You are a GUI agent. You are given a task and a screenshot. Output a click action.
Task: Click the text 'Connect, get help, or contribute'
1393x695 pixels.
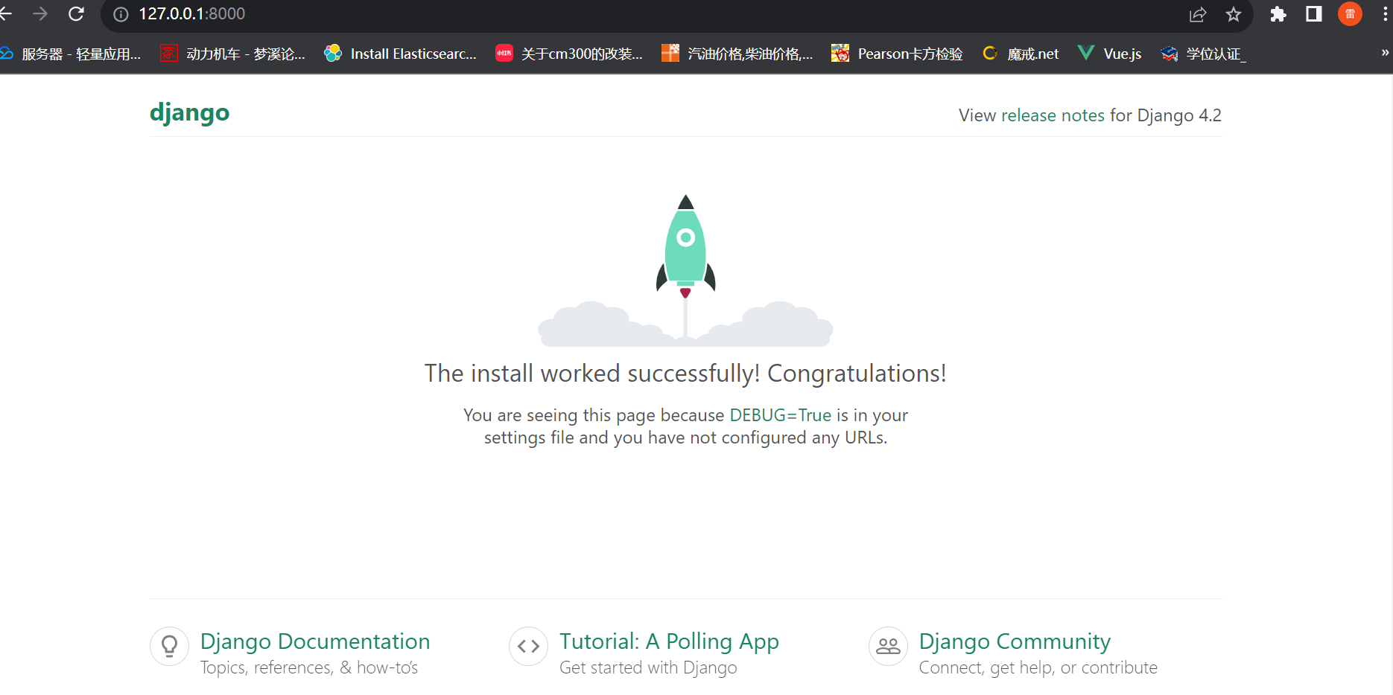click(1038, 667)
